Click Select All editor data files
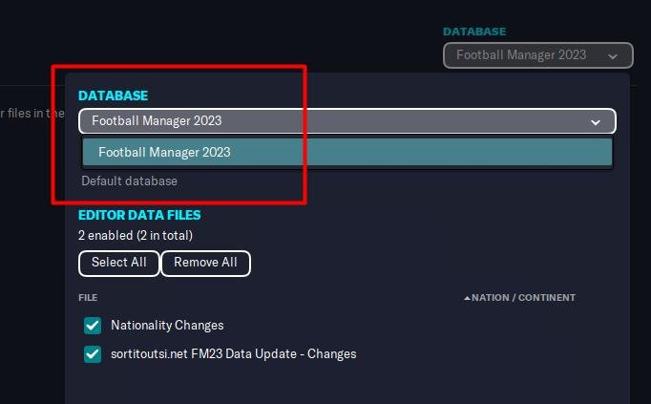The width and height of the screenshot is (651, 404). pyautogui.click(x=118, y=264)
